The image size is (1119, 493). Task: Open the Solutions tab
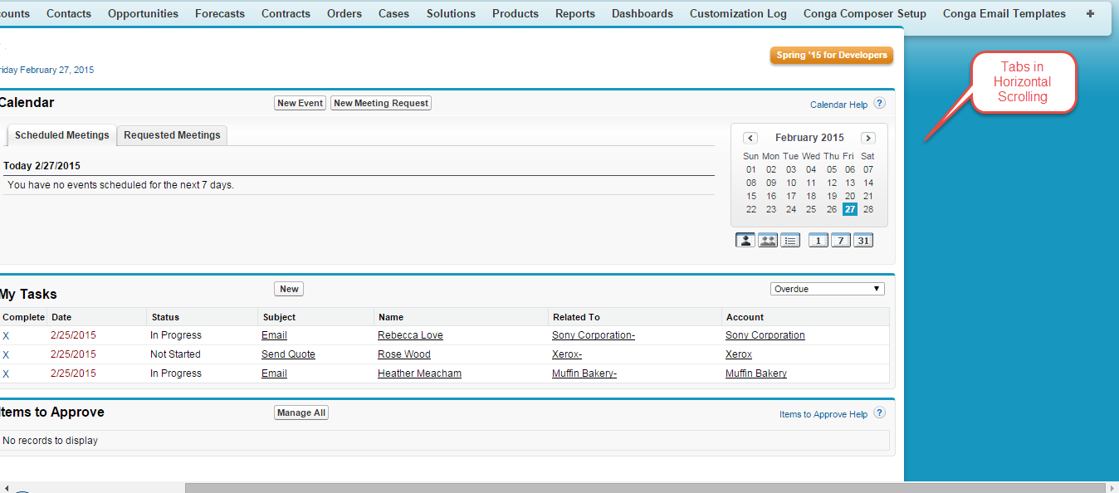(451, 13)
